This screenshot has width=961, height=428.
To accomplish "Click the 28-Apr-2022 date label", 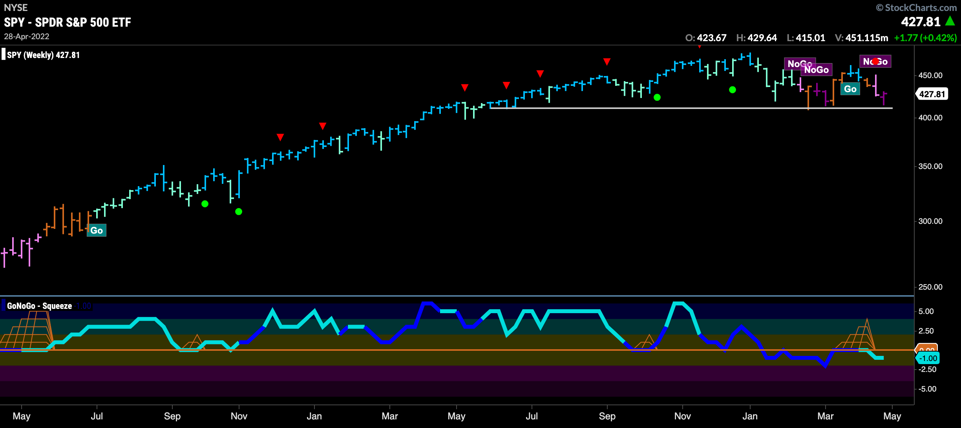I will pyautogui.click(x=27, y=36).
